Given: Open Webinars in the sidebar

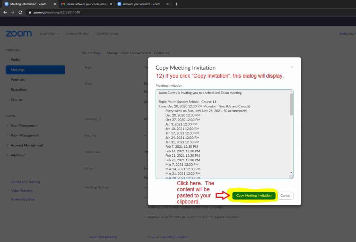Looking at the screenshot, I should pos(18,80).
